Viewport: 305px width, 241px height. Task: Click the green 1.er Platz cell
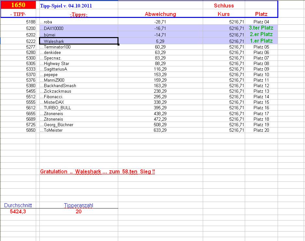[261, 41]
